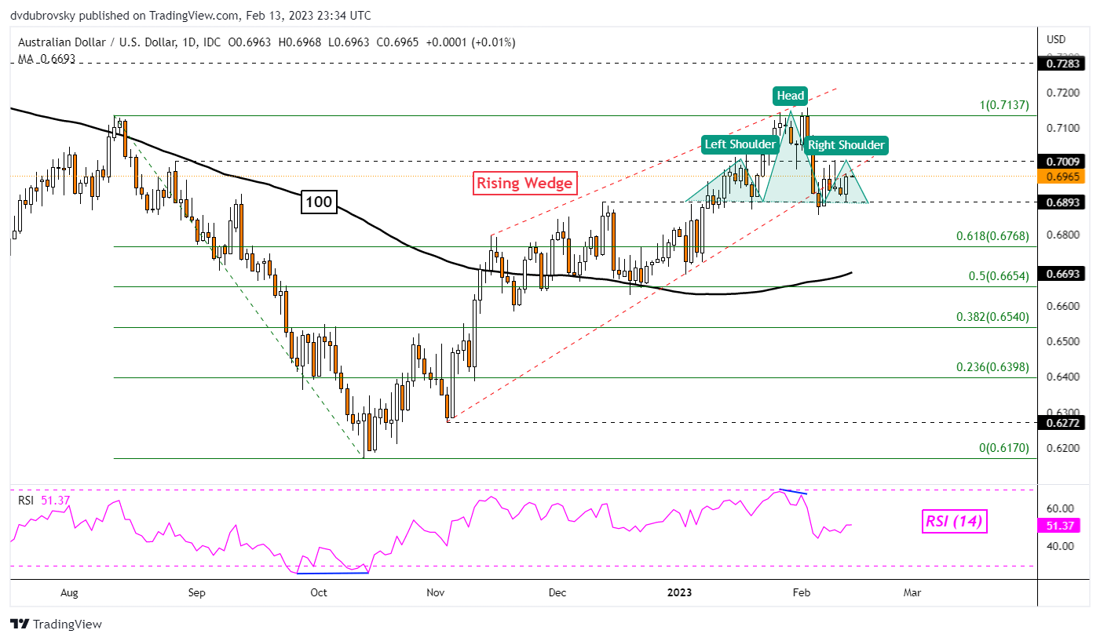Click the 'Aug' label on the time axis

pyautogui.click(x=69, y=592)
